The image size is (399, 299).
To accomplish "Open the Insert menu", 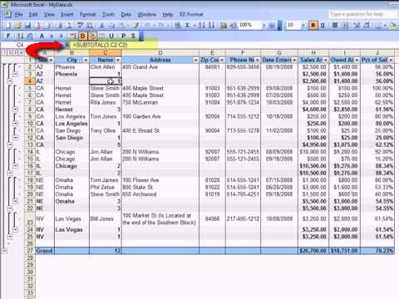I will 67,14.
